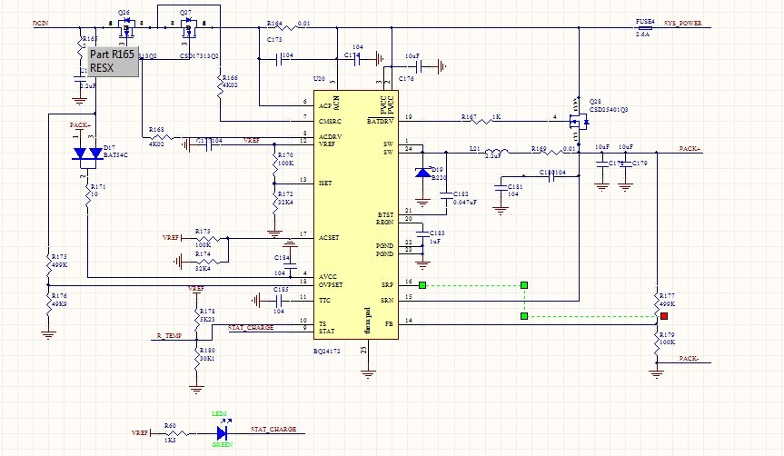This screenshot has width=784, height=456.
Task: Click the D17 BAT54C dual diode symbol
Action: click(x=87, y=155)
